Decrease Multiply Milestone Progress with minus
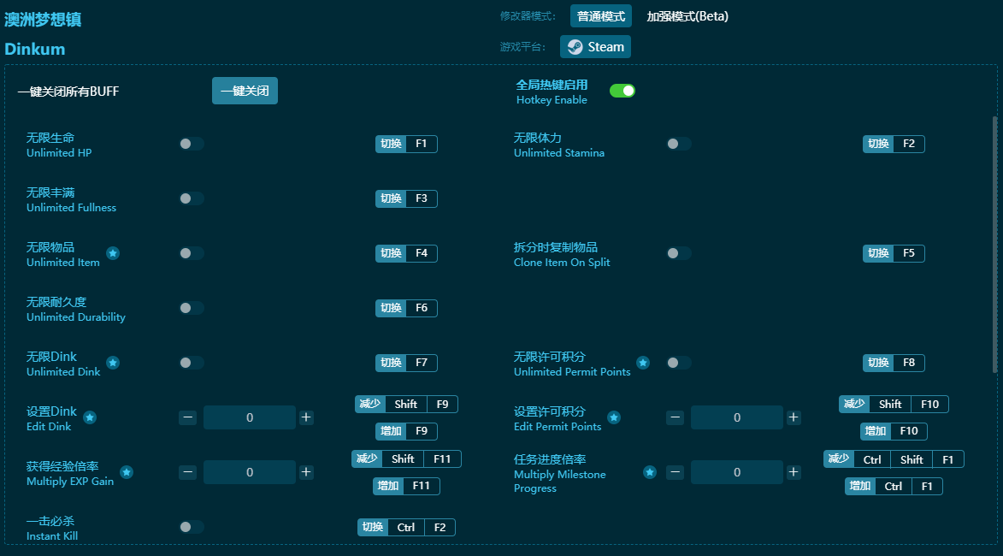 [x=675, y=472]
